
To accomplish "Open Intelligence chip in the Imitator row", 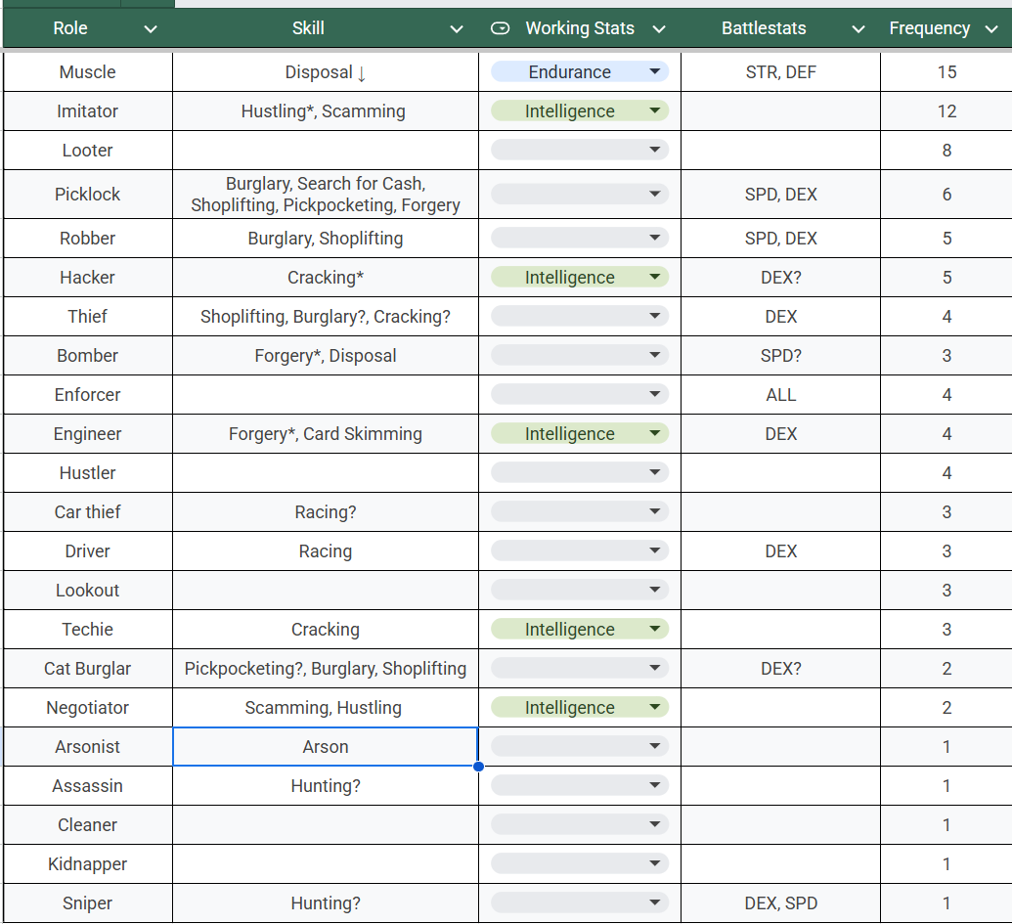I will [579, 111].
